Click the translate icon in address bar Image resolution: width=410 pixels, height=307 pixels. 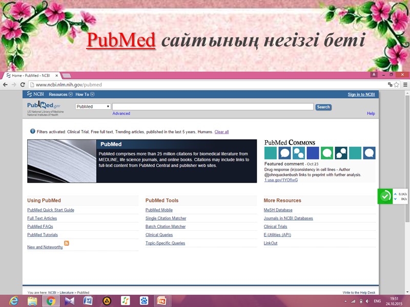click(x=390, y=84)
